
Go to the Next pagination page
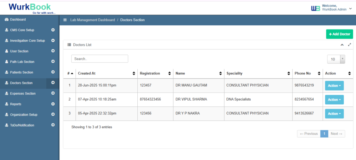[337, 134]
